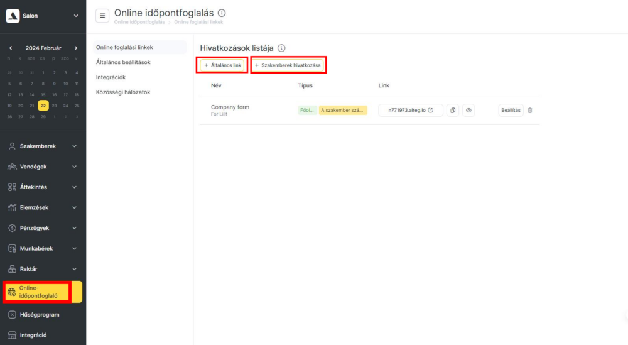The width and height of the screenshot is (628, 345).
Task: Click the Vendégek people icon
Action: point(12,167)
